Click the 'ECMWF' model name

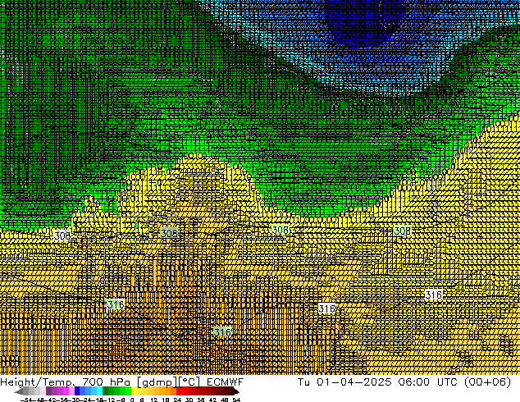tap(226, 382)
